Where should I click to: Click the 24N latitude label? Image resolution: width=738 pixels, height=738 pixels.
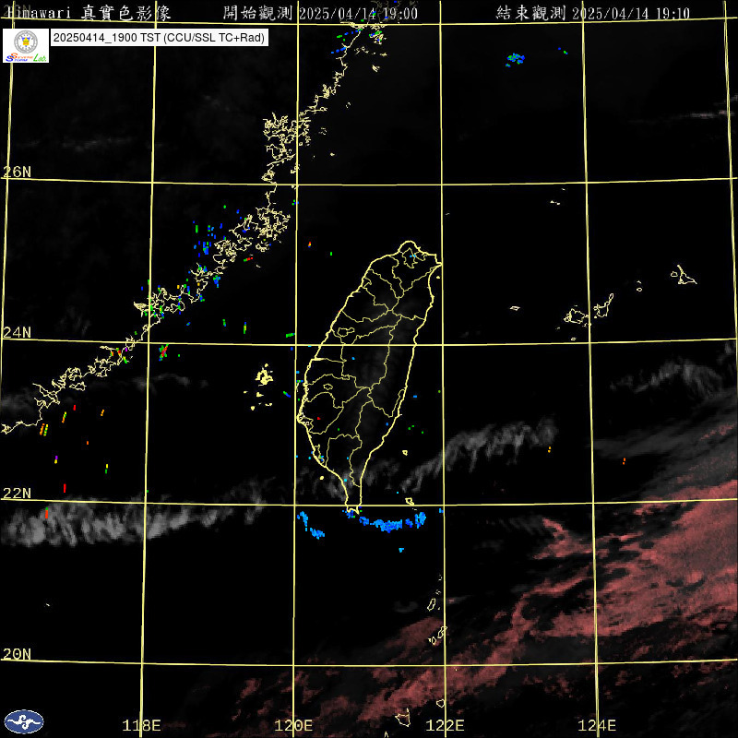pyautogui.click(x=17, y=333)
